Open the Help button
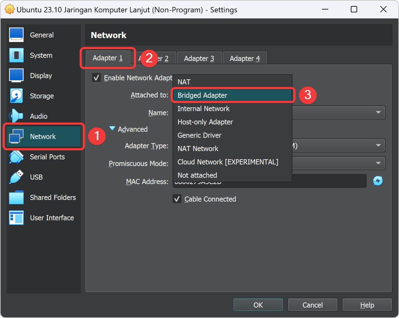This screenshot has width=399, height=318. (x=367, y=305)
